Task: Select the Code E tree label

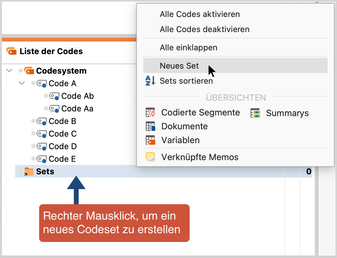Action: (62, 159)
